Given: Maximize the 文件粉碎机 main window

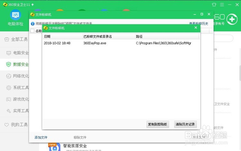Looking at the screenshot, I should [x=202, y=14].
